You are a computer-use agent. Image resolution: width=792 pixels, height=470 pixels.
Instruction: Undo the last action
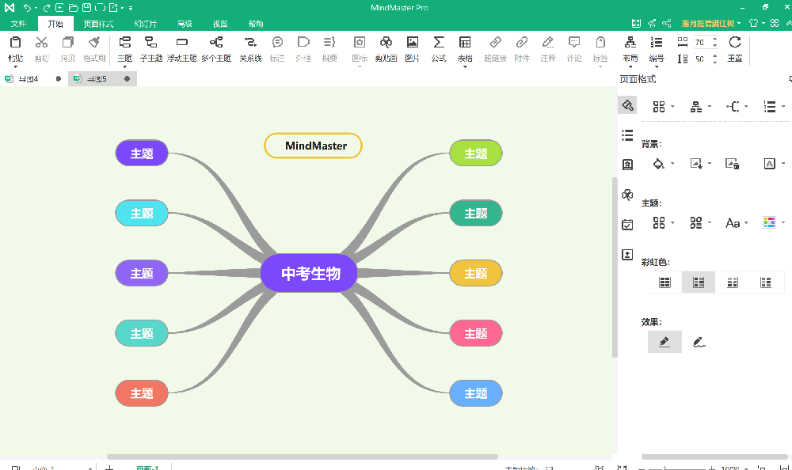coord(27,8)
